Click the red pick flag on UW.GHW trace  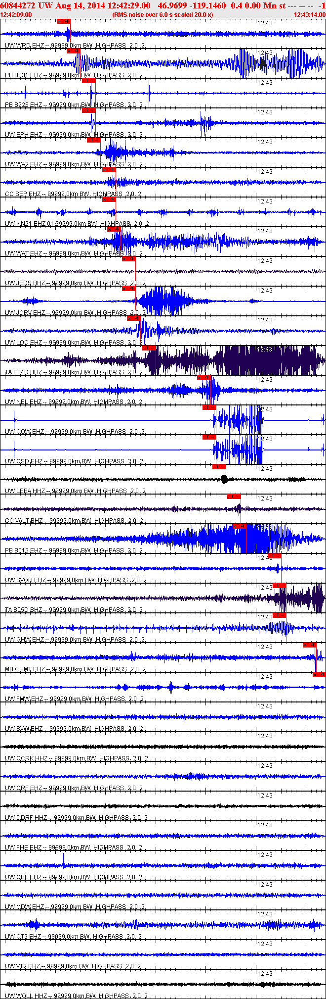279,615
